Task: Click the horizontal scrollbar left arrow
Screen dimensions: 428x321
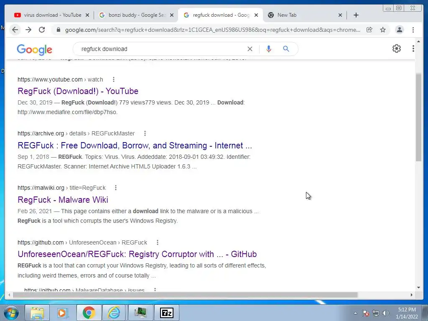Action: [9, 295]
